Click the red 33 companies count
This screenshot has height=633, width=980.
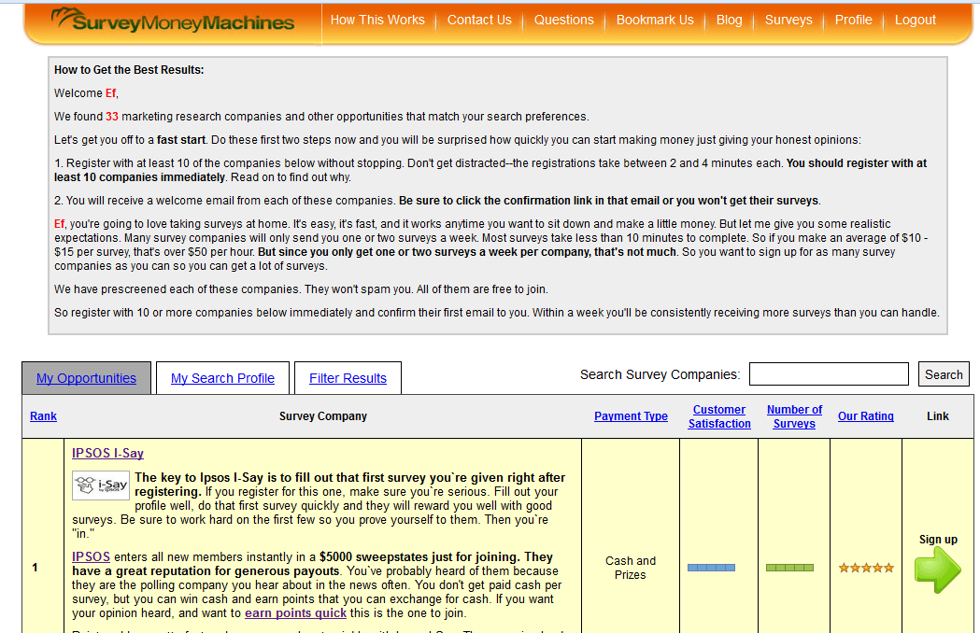coord(112,116)
